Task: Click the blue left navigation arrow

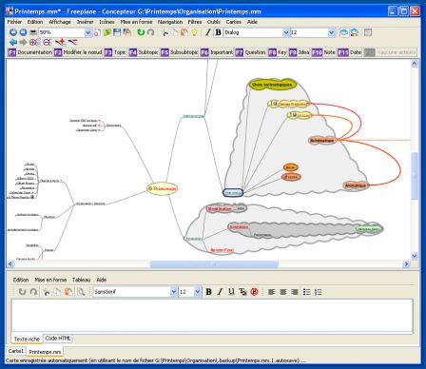Action: click(13, 42)
